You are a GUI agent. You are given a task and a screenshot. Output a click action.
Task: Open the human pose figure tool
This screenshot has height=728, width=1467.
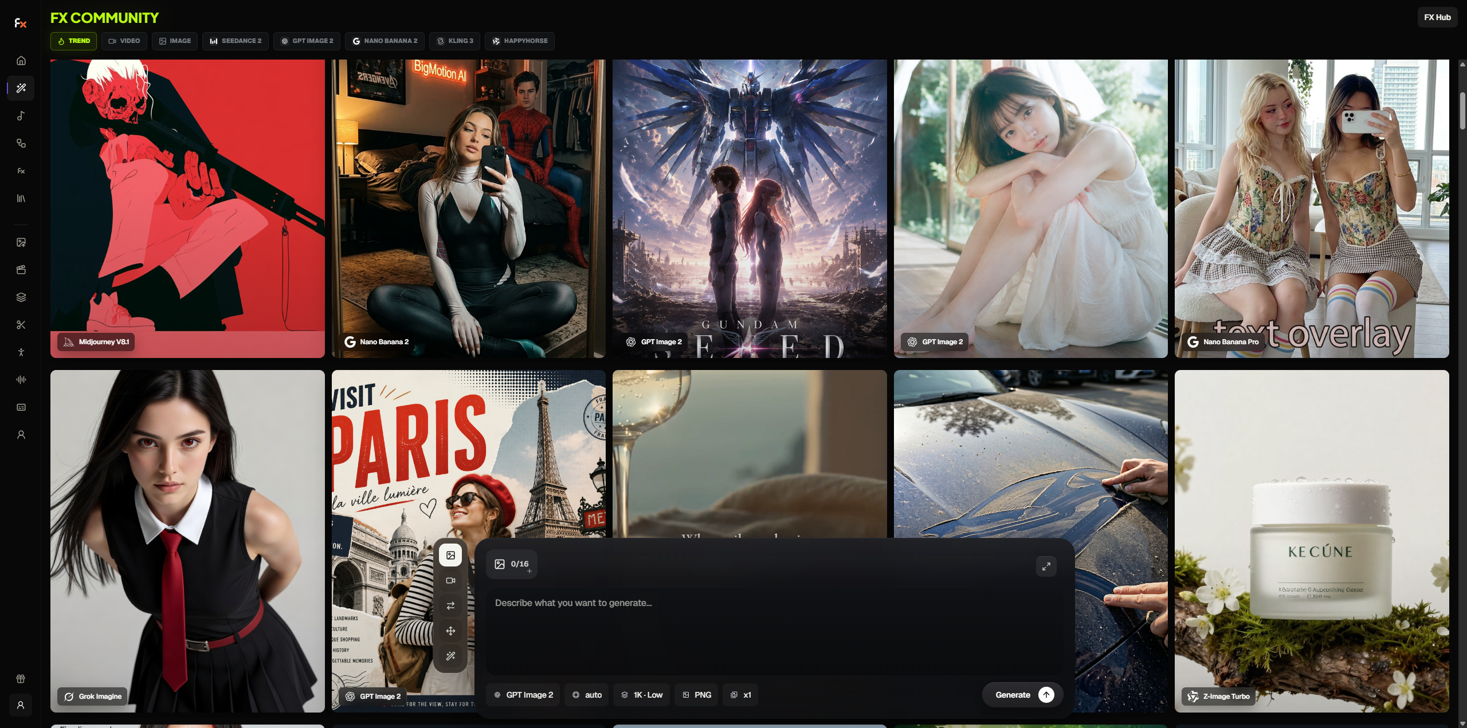(x=21, y=352)
